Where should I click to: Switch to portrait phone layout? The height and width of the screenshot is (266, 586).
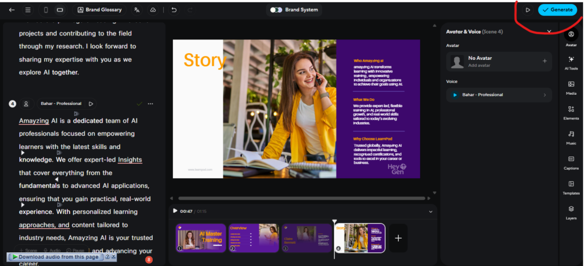pos(46,10)
